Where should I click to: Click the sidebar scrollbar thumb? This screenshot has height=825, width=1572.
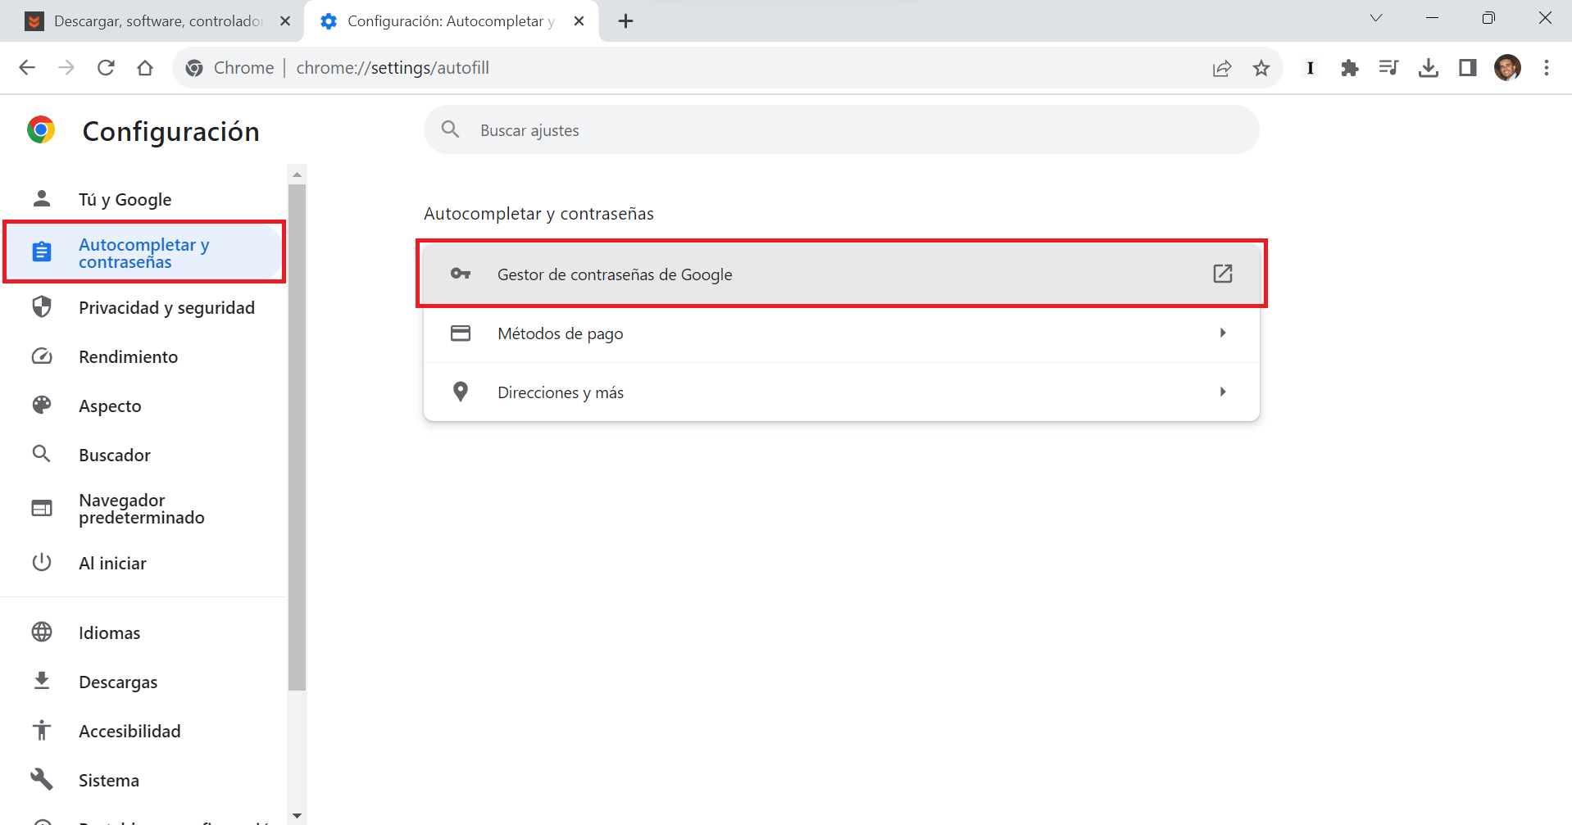tap(297, 437)
